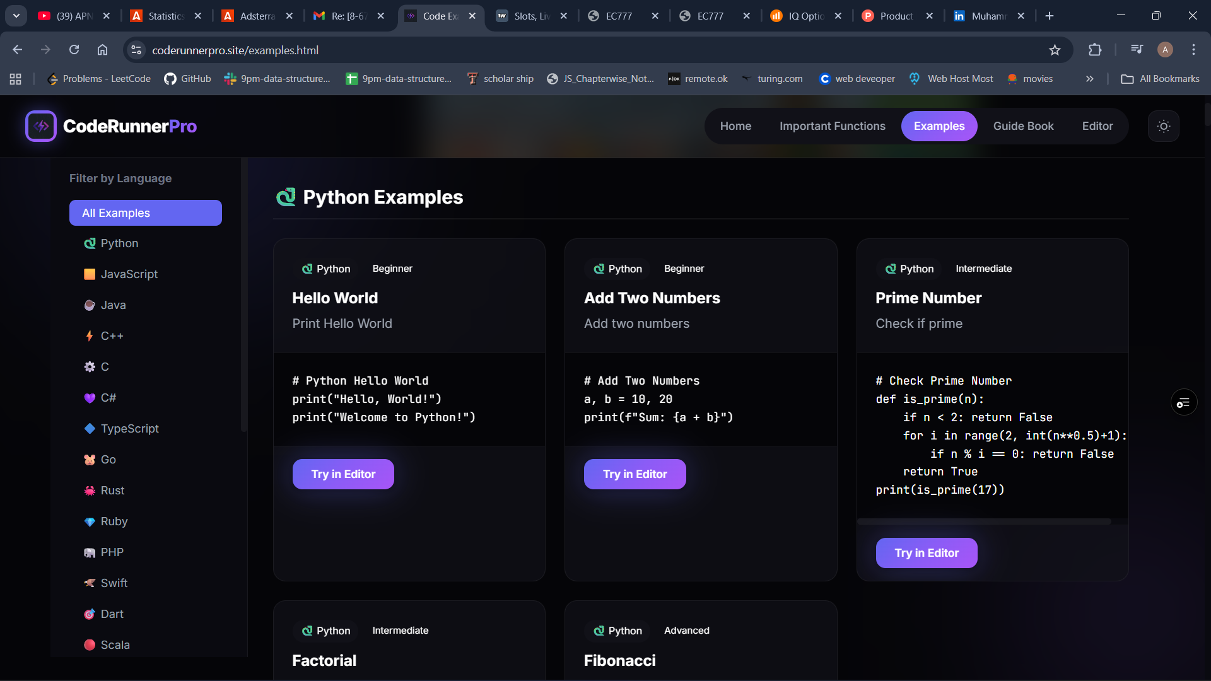This screenshot has height=681, width=1211.
Task: Click the GitHub icon in bookmarks bar
Action: click(170, 79)
